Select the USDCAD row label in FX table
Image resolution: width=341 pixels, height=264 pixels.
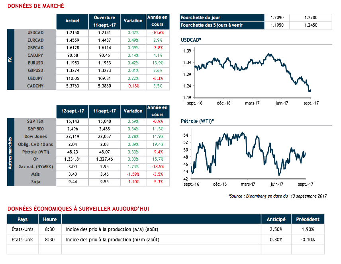click(35, 33)
